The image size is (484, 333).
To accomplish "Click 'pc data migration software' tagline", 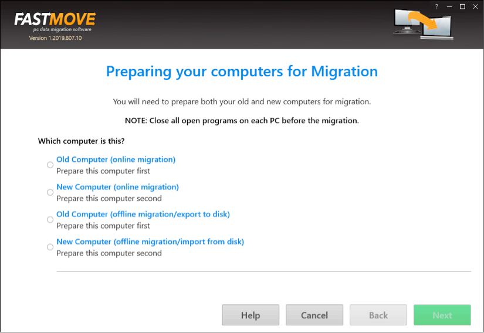I will pyautogui.click(x=62, y=29).
